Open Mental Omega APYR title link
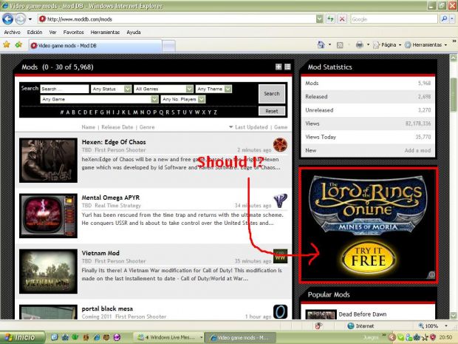The image size is (458, 344). click(110, 198)
